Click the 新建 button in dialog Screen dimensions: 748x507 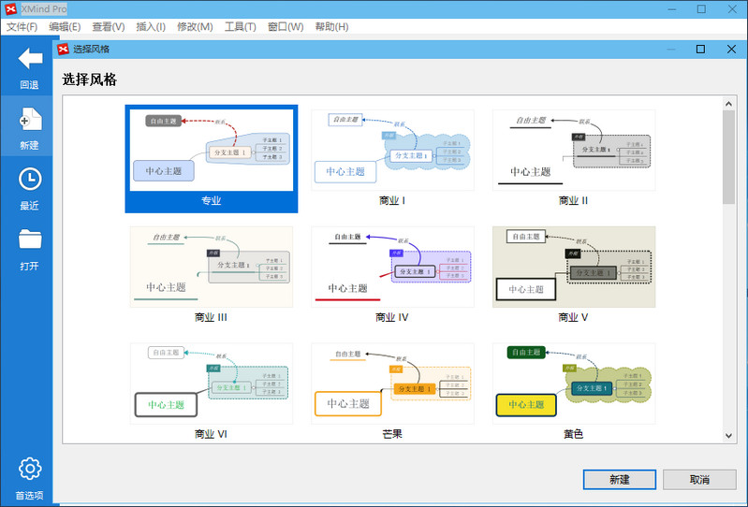[619, 479]
